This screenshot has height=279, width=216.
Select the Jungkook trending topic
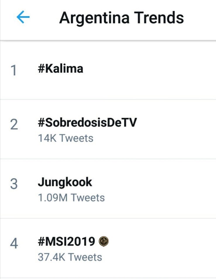[x=65, y=182]
